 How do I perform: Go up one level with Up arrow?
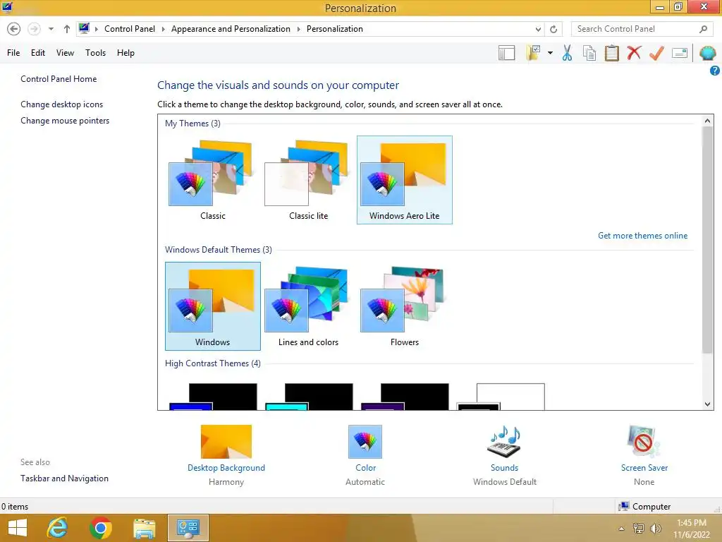(x=67, y=29)
